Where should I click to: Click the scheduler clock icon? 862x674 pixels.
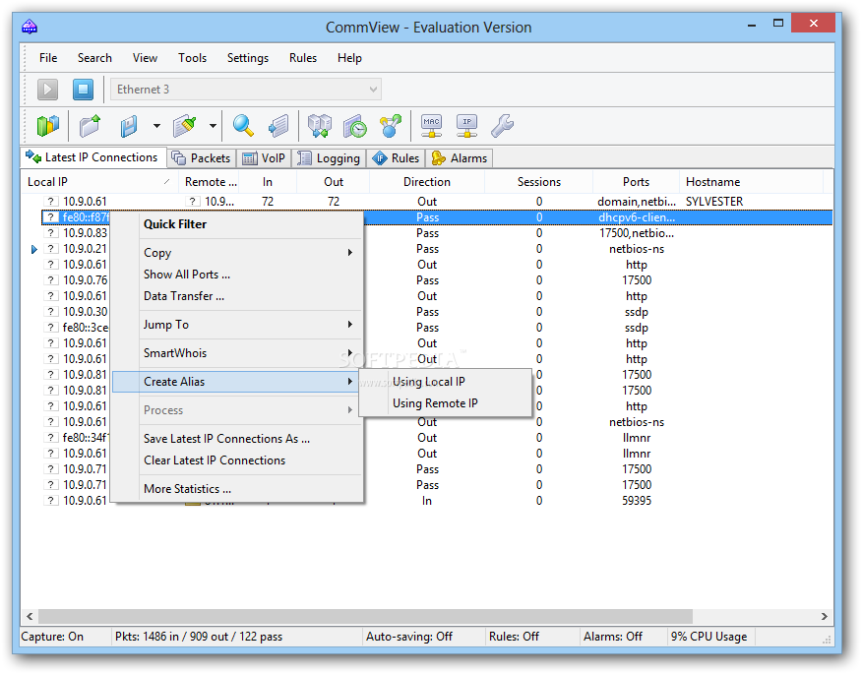click(355, 126)
